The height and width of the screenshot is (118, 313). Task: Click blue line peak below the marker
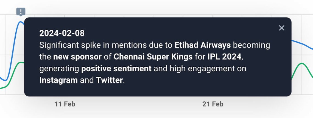(x=21, y=22)
